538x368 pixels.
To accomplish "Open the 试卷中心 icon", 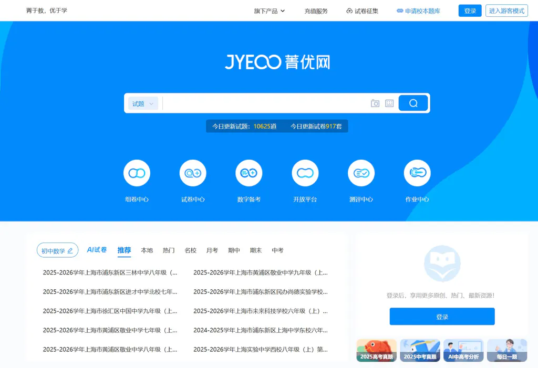I will point(193,173).
